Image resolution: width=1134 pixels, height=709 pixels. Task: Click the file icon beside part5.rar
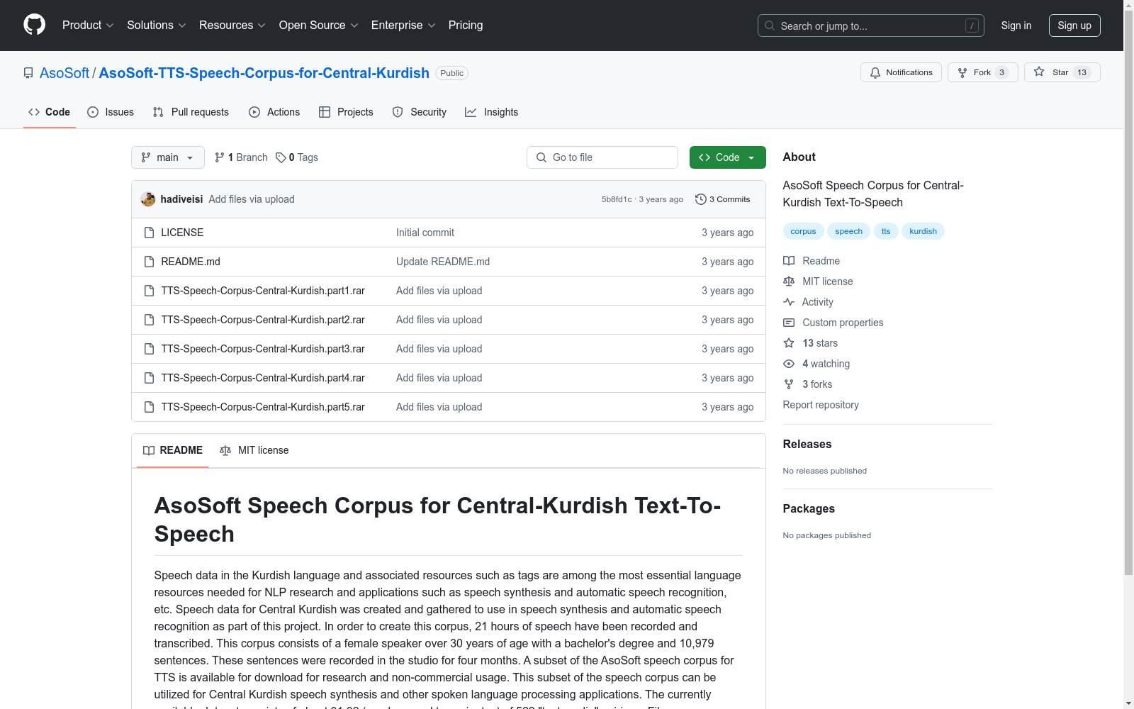point(149,407)
